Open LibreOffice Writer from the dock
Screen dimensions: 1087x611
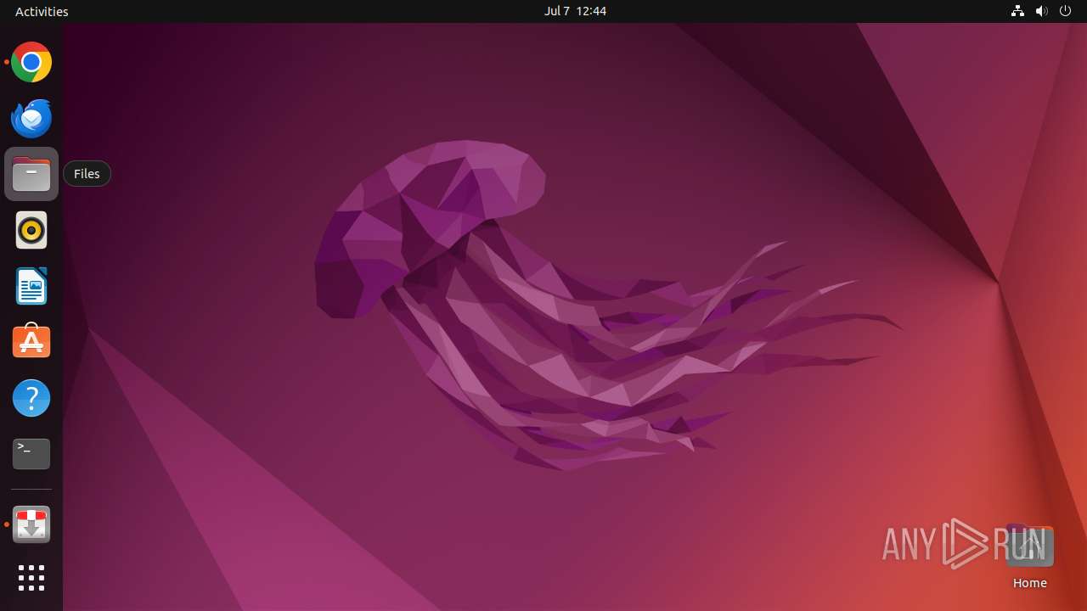(x=31, y=286)
